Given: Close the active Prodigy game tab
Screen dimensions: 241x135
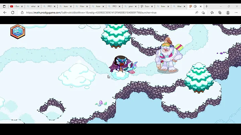Looking at the screenshot, I should point(200,6).
